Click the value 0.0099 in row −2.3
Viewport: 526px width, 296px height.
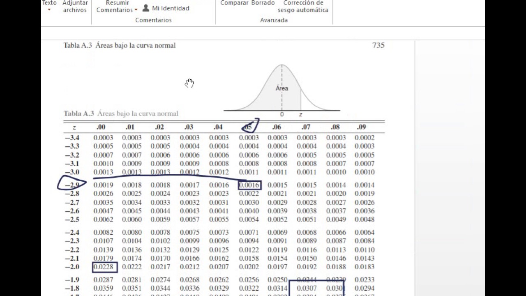(x=190, y=241)
